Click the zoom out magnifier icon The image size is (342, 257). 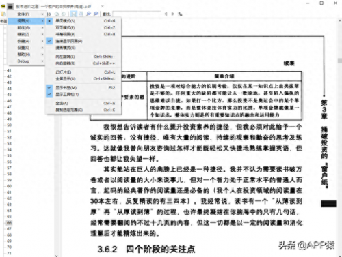point(88,14)
